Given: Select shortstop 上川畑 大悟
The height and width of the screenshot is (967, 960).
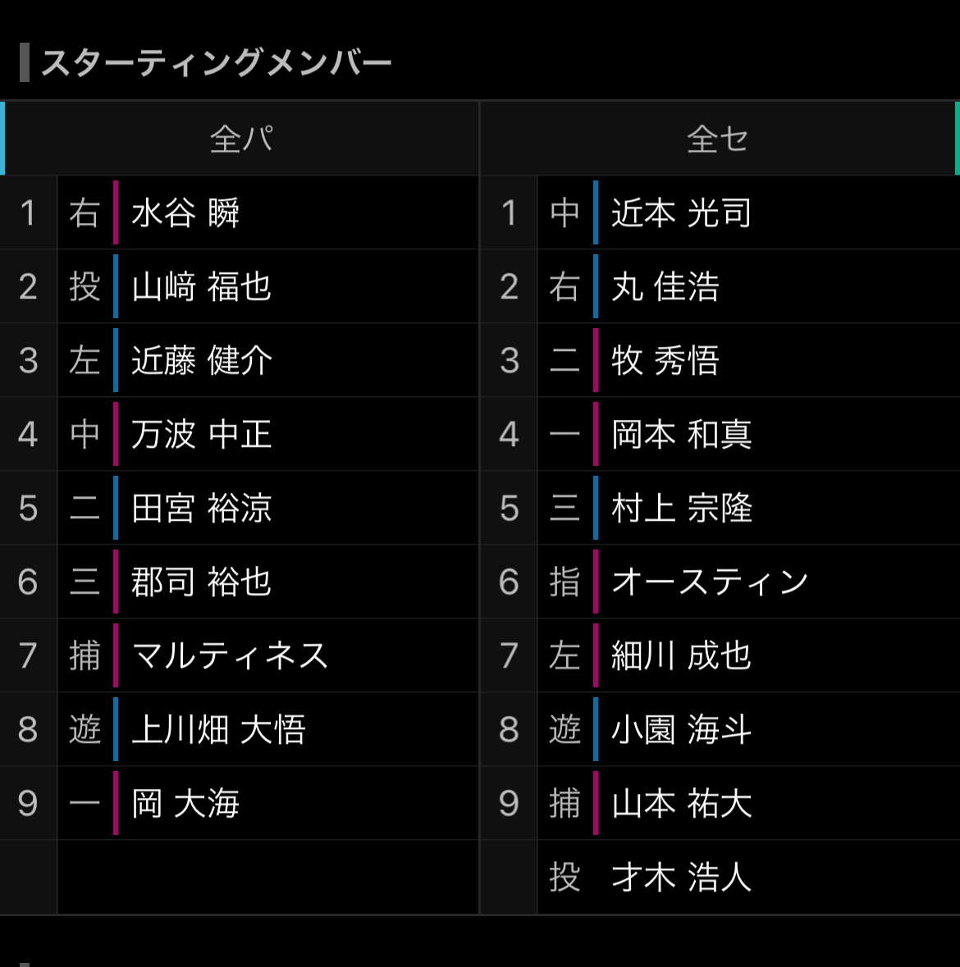Looking at the screenshot, I should pyautogui.click(x=218, y=730).
